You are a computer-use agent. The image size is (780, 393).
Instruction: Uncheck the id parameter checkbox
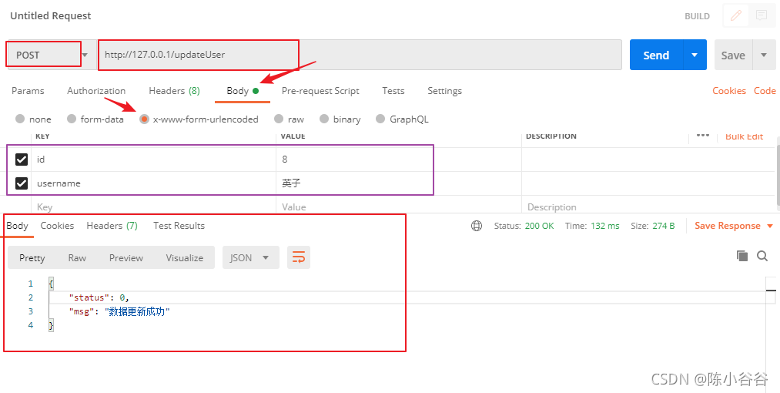pyautogui.click(x=22, y=160)
